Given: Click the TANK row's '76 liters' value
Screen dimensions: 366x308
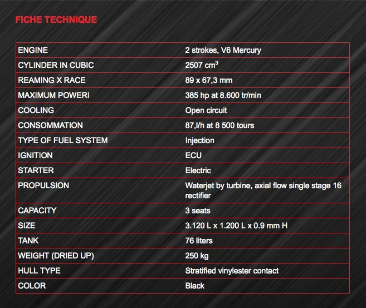Looking at the screenshot, I should pyautogui.click(x=199, y=241).
